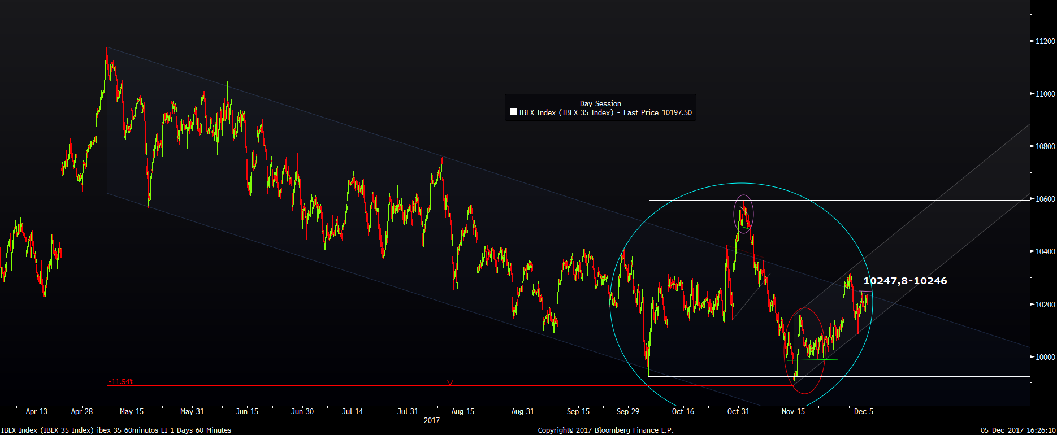Select the 'May 31' date axis label

click(x=192, y=411)
